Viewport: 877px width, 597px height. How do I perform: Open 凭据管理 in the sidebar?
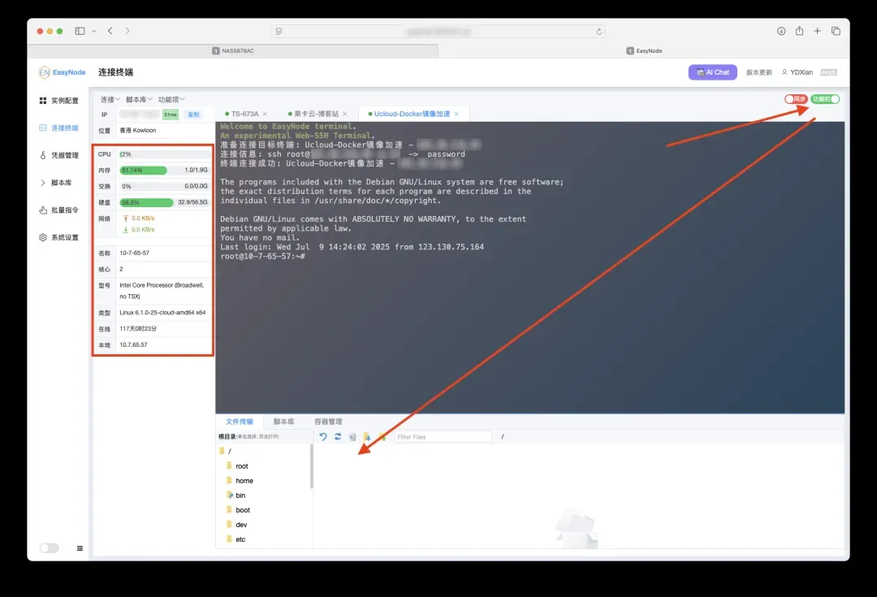click(x=59, y=155)
